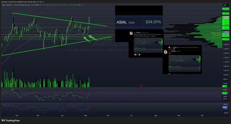Click the 0.618 Fibonacci level label
This screenshot has width=231, height=124.
tap(216, 33)
